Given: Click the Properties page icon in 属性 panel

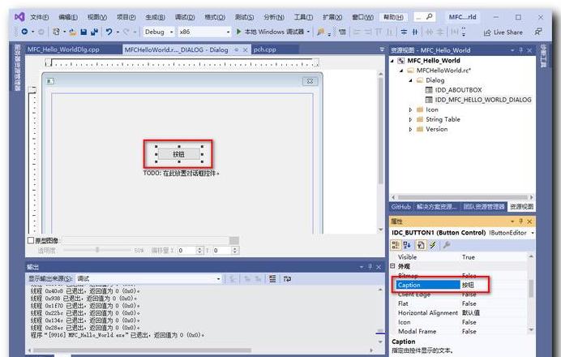Looking at the screenshot, I should pyautogui.click(x=421, y=245).
